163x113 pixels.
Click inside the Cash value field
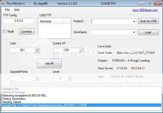[22, 50]
